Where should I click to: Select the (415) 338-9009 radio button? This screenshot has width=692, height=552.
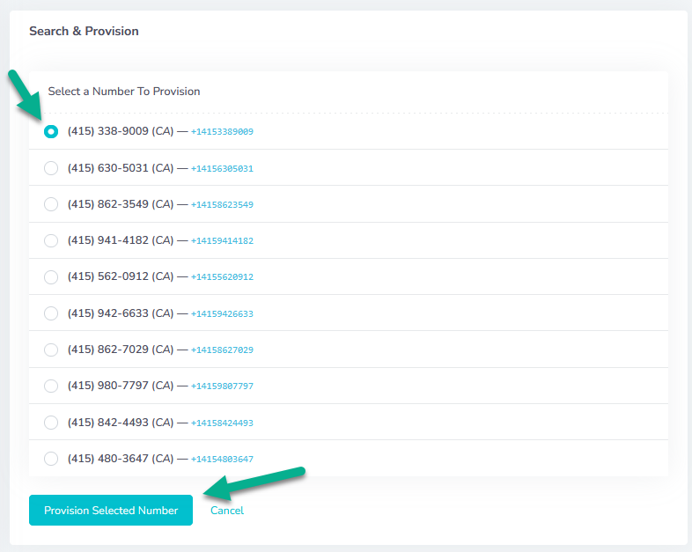[51, 131]
